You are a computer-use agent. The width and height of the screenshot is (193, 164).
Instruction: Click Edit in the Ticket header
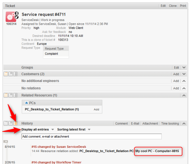[163, 6]
